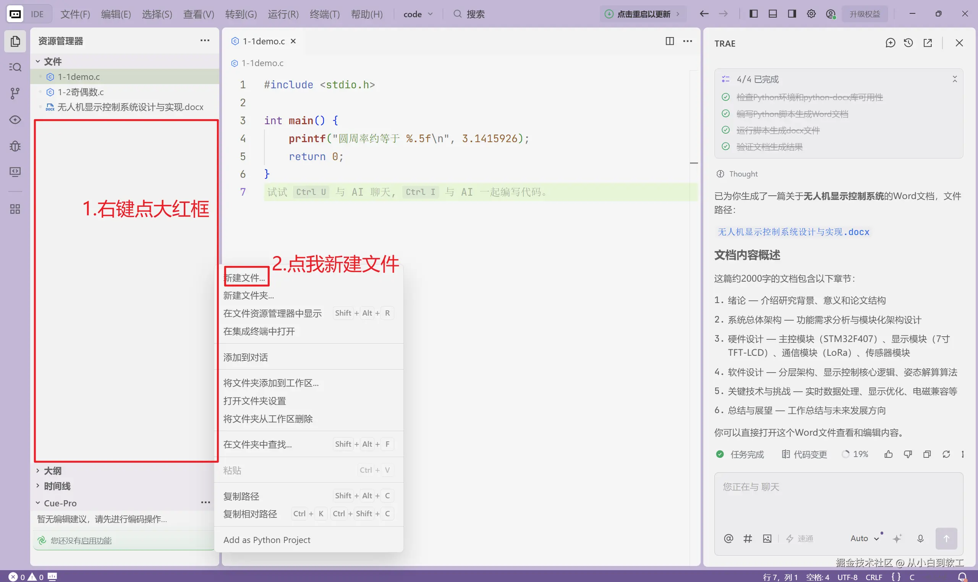Click the 代码变更 button

(x=804, y=454)
